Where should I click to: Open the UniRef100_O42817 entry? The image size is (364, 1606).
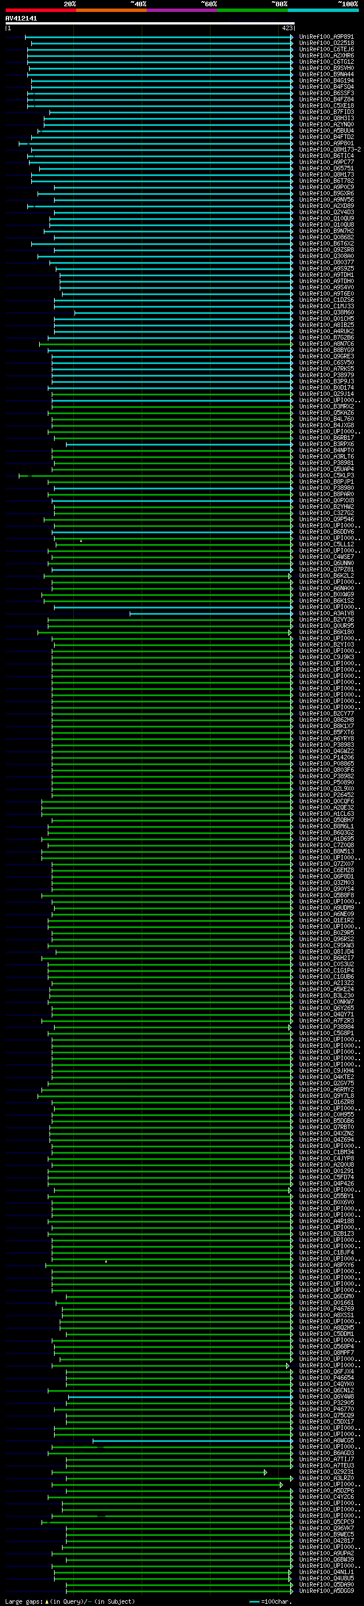[x=326, y=1540]
